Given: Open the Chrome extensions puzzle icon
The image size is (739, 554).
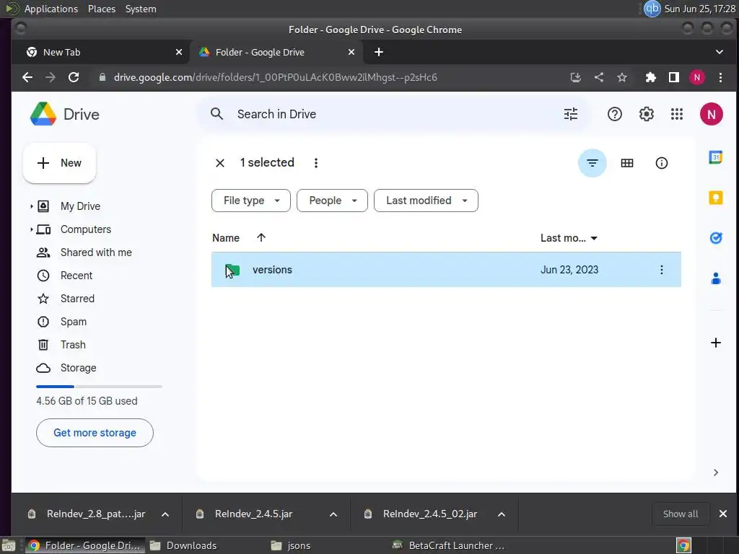Looking at the screenshot, I should pos(650,77).
